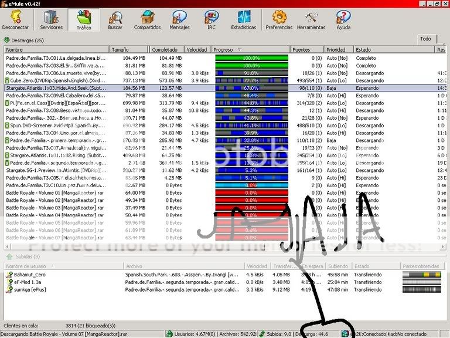Sort downloads by Estado column

(394, 49)
